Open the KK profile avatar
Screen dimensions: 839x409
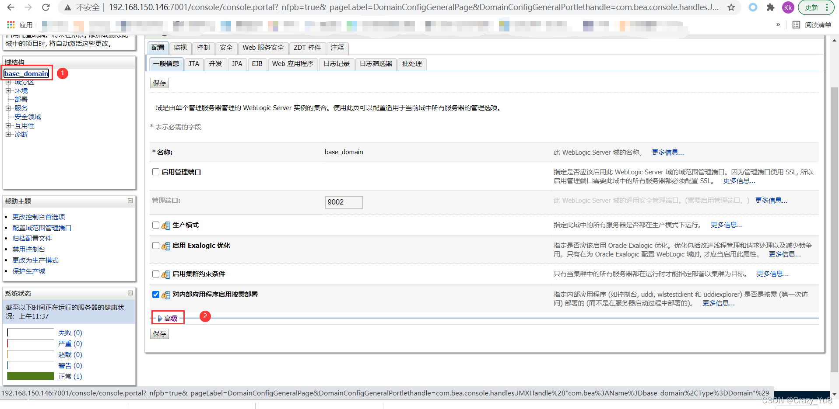point(788,7)
